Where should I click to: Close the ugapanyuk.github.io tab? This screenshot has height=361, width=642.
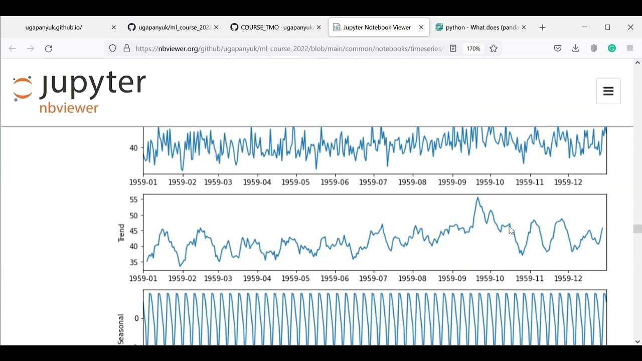[114, 28]
